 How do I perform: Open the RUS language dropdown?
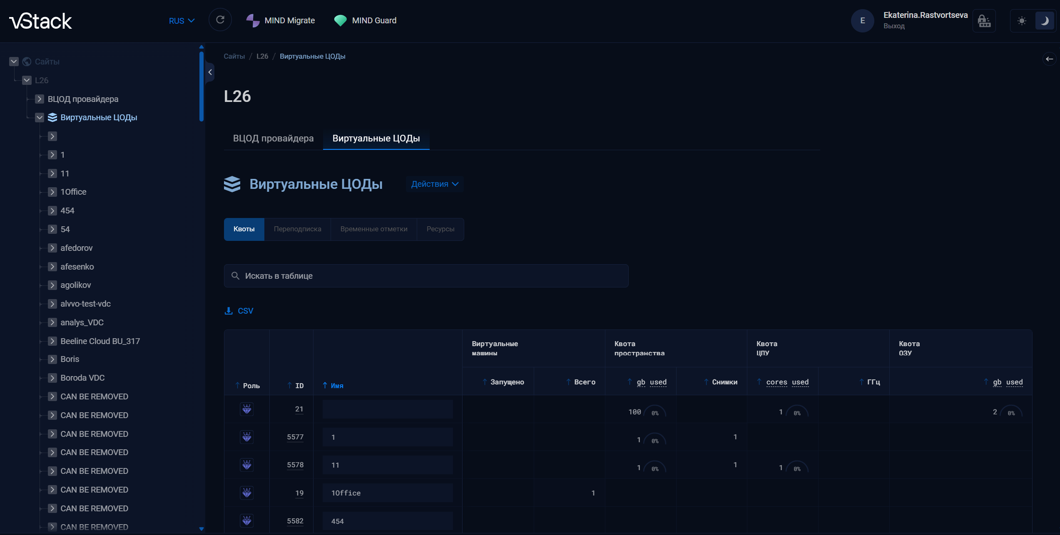pyautogui.click(x=182, y=21)
